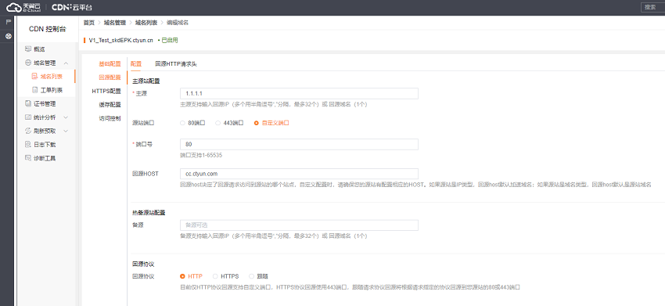Click the 工单列表 document icon
Screen dimensions: 665x306
click(x=34, y=90)
